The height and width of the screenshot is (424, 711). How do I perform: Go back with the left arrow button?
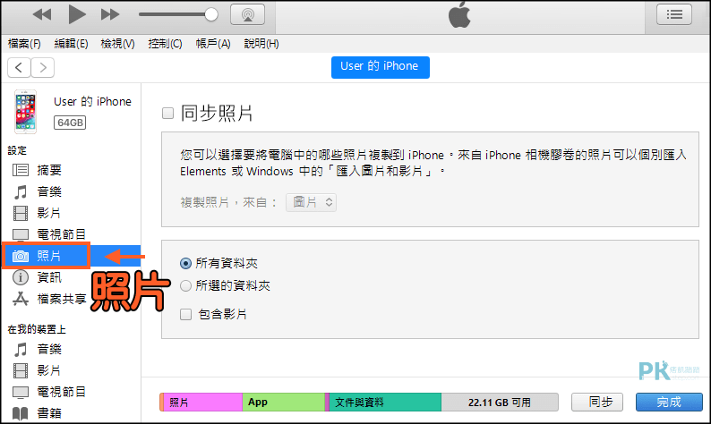(19, 67)
